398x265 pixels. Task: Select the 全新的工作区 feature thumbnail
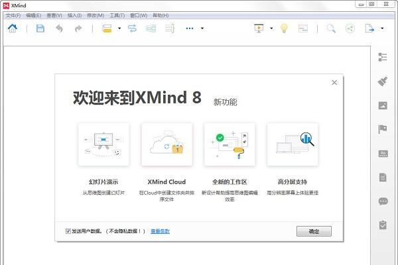click(230, 144)
